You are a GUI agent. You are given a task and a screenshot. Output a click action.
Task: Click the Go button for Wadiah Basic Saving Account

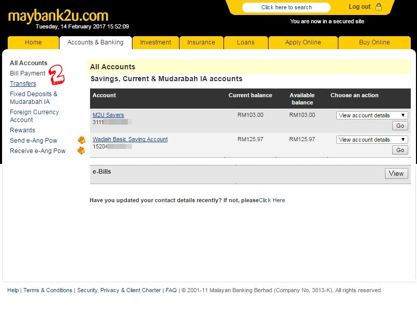click(x=400, y=150)
